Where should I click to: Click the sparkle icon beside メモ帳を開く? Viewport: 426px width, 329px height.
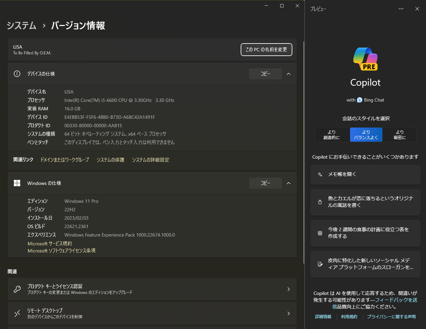[x=320, y=174]
